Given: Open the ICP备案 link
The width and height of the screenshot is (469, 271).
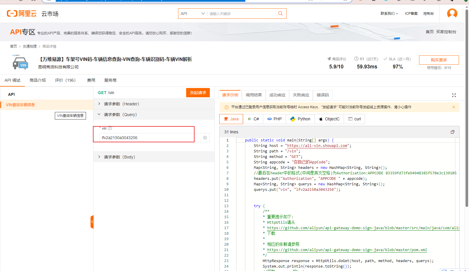Looking at the screenshot, I should coord(411,14).
